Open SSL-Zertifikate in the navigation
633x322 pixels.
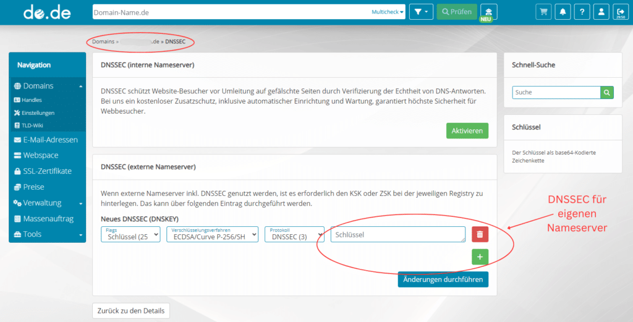[x=47, y=171]
